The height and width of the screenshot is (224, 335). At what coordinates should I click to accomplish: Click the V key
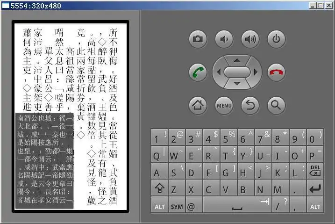229,188
